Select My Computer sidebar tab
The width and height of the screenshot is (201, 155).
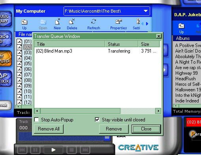click(x=6, y=59)
